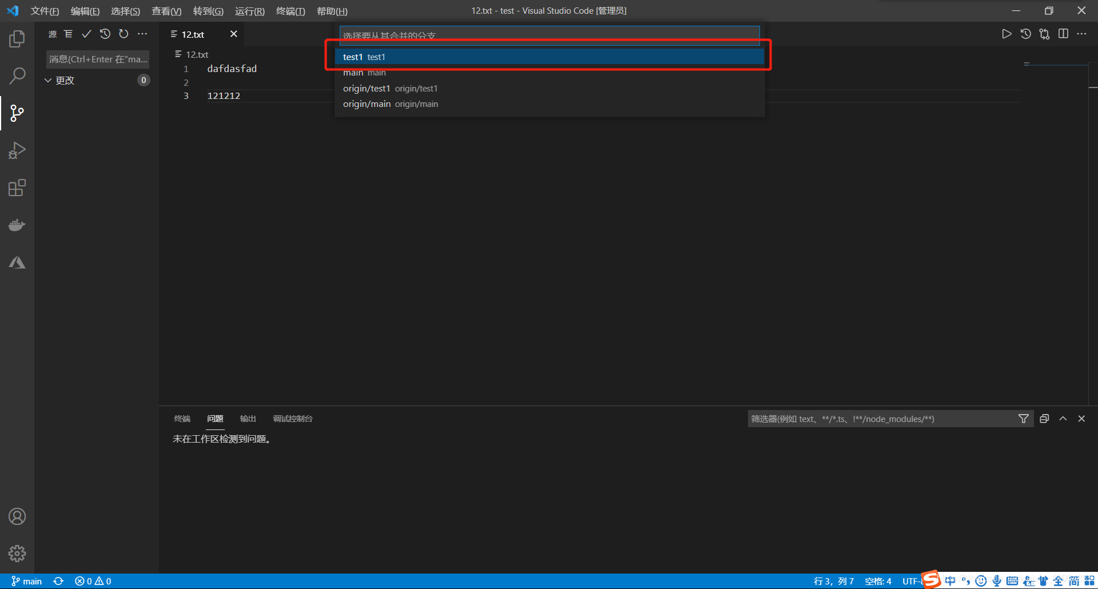Open the Azure view in activity bar

click(x=17, y=262)
